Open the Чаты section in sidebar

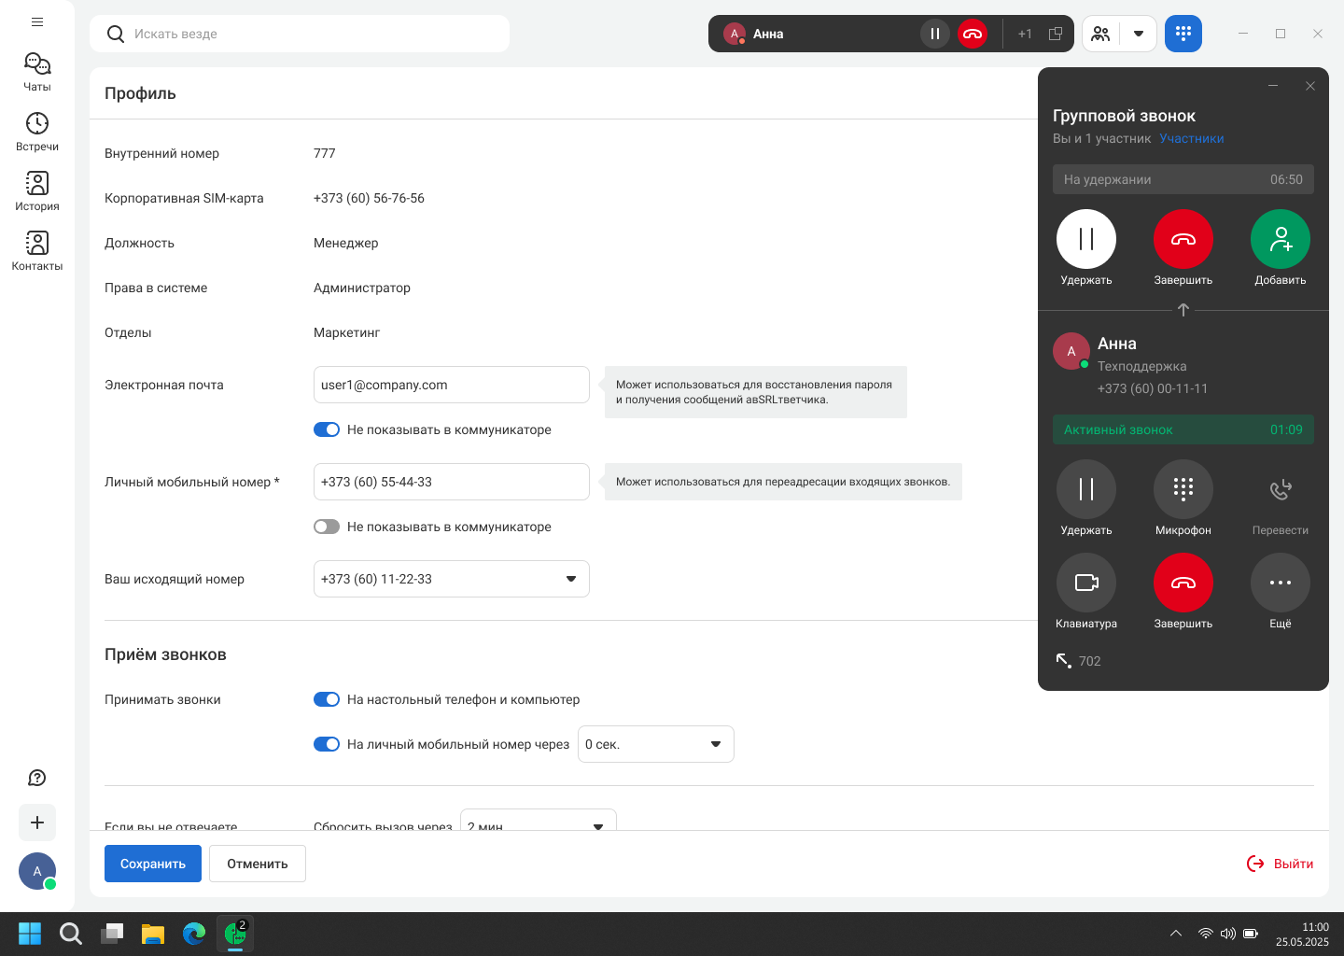[x=37, y=72]
